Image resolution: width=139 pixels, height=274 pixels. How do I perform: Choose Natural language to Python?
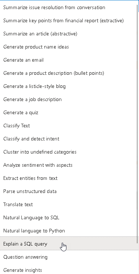[69, 231]
